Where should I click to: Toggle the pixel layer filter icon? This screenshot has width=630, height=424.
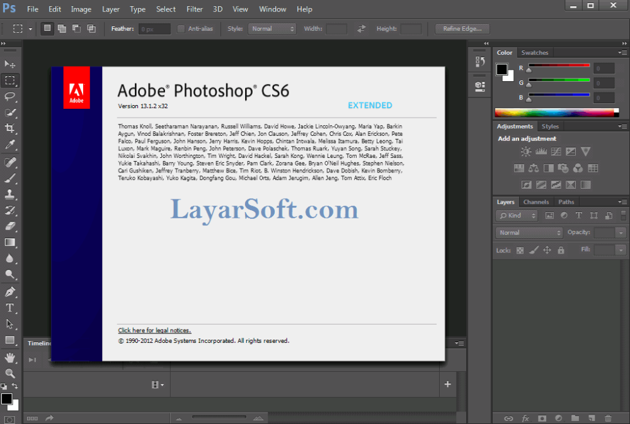pos(549,216)
